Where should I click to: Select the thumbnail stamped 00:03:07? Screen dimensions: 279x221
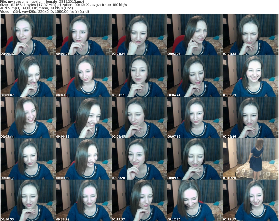(x=28, y=76)
